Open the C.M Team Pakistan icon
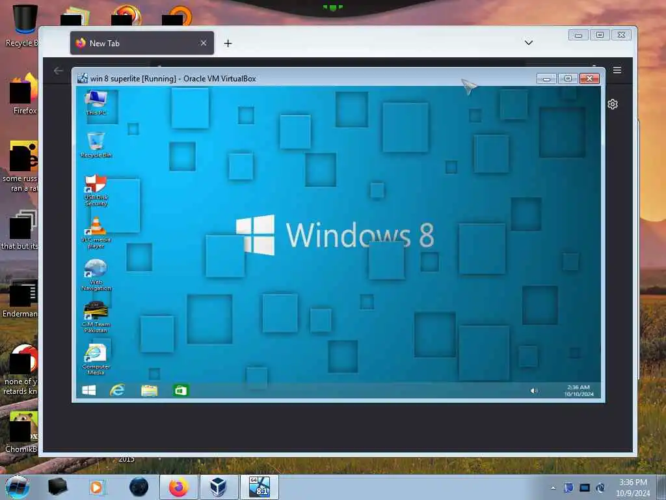Viewport: 666px width, 500px height. pos(96,317)
